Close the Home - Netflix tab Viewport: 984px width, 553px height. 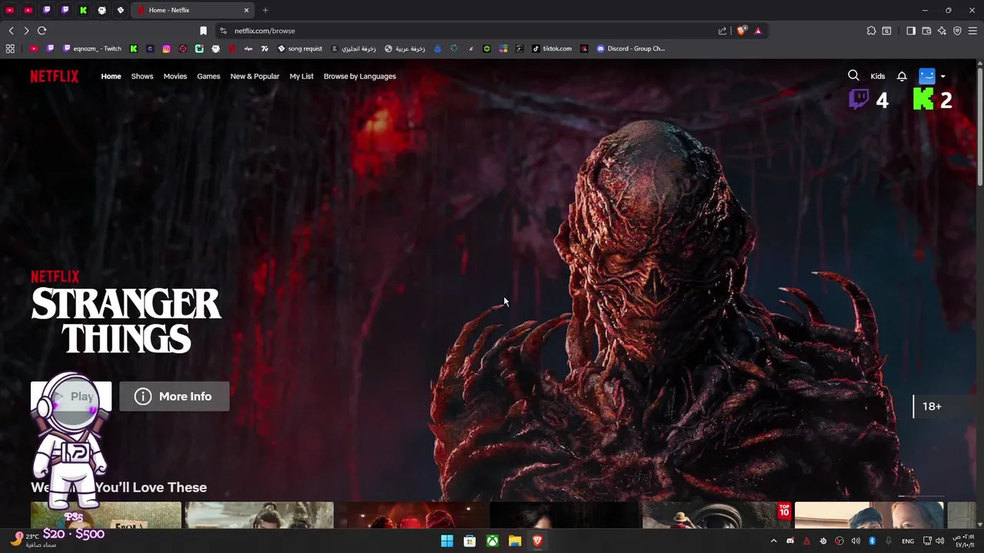coord(247,10)
